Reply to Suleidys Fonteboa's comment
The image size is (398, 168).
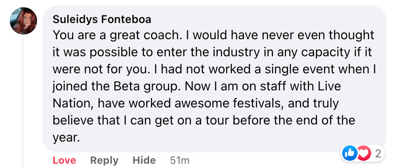(104, 160)
